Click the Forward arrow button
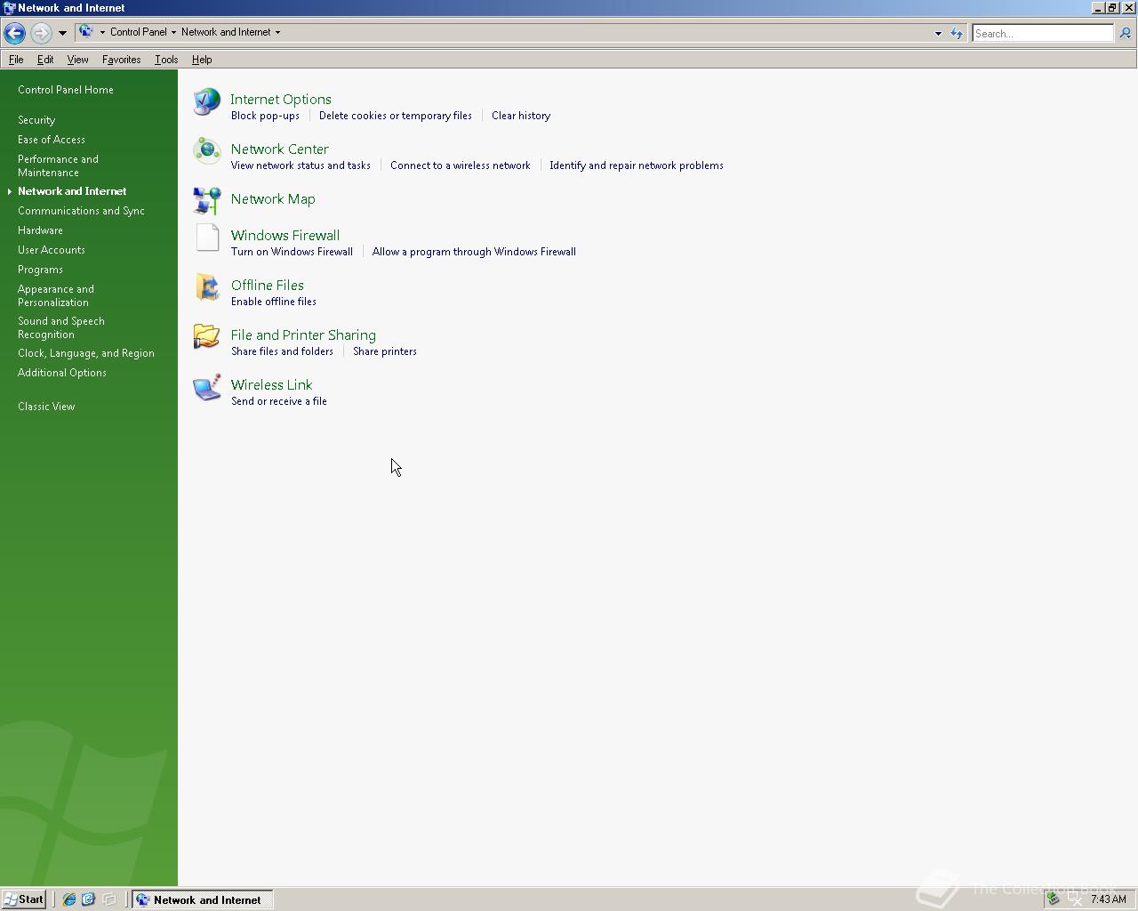 click(41, 33)
